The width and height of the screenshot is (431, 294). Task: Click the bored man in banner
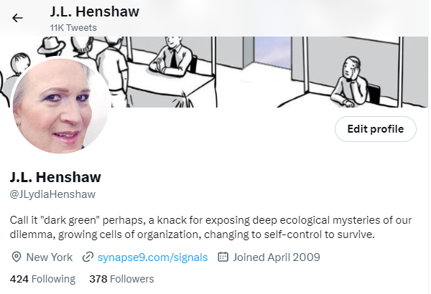(x=349, y=82)
